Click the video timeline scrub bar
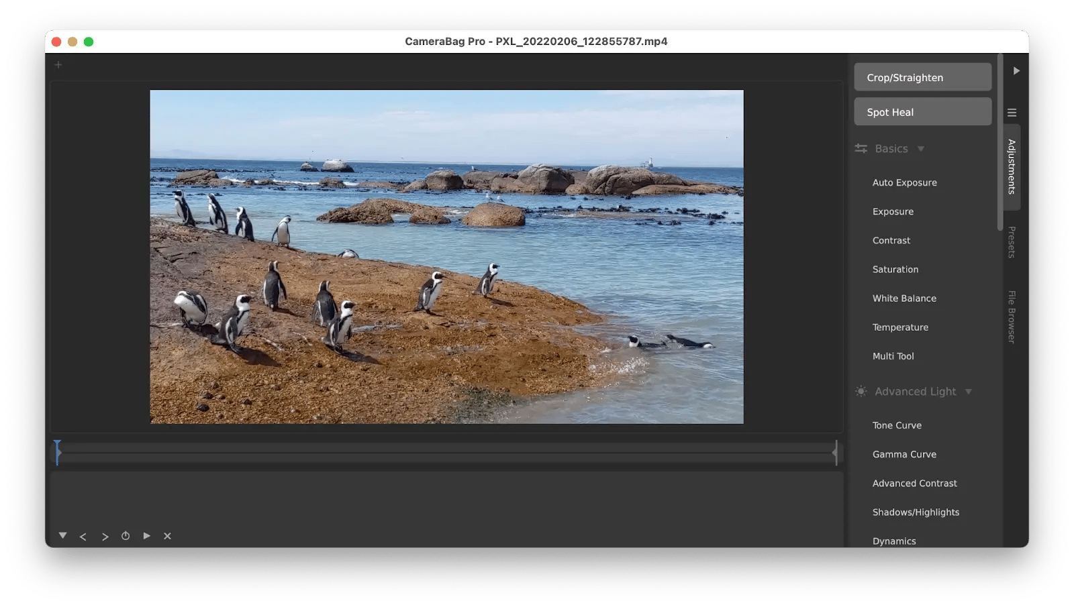 tap(446, 453)
